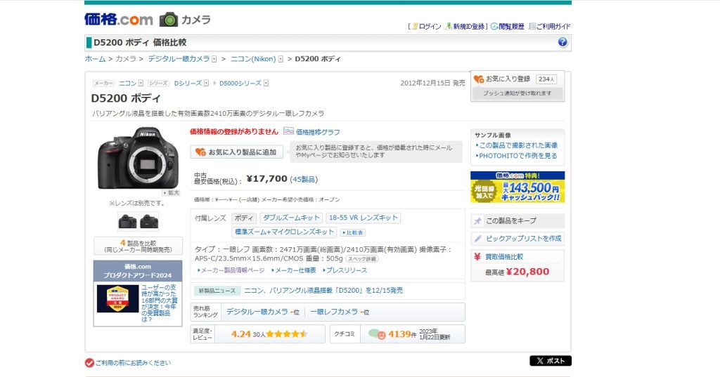The image size is (720, 377).
Task: Click the クチコミ face speech icon
Action: point(377,334)
